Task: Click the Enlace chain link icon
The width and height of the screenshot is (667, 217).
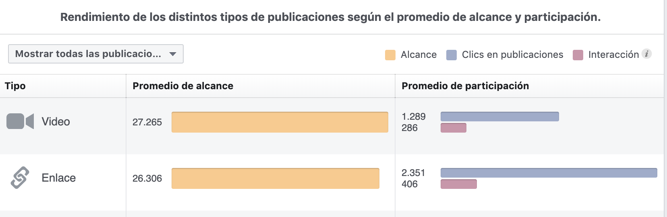Action: click(20, 178)
